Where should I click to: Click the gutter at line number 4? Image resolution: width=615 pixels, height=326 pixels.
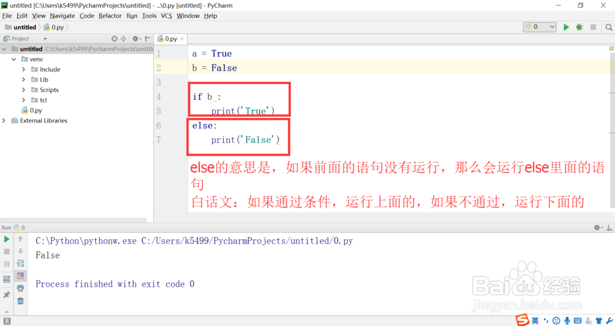pos(159,96)
